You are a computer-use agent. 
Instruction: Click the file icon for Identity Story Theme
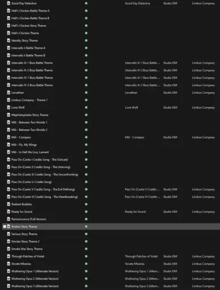click(x=9, y=41)
